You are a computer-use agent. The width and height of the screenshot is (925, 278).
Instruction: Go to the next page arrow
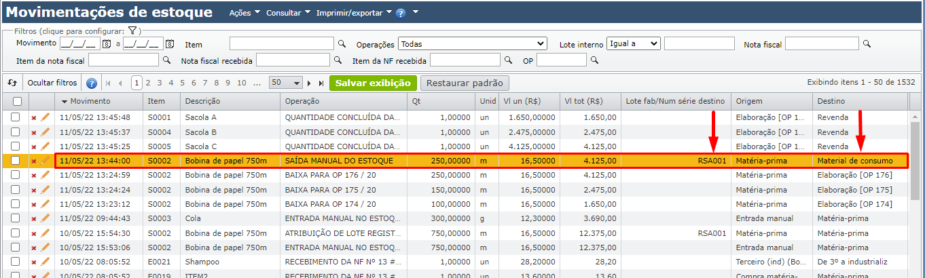(x=310, y=83)
